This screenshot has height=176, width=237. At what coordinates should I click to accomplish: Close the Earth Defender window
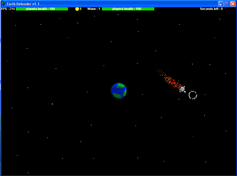tap(233, 4)
